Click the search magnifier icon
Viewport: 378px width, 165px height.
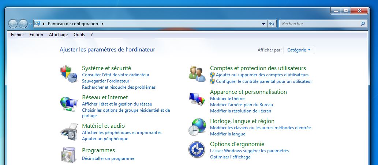coord(363,24)
